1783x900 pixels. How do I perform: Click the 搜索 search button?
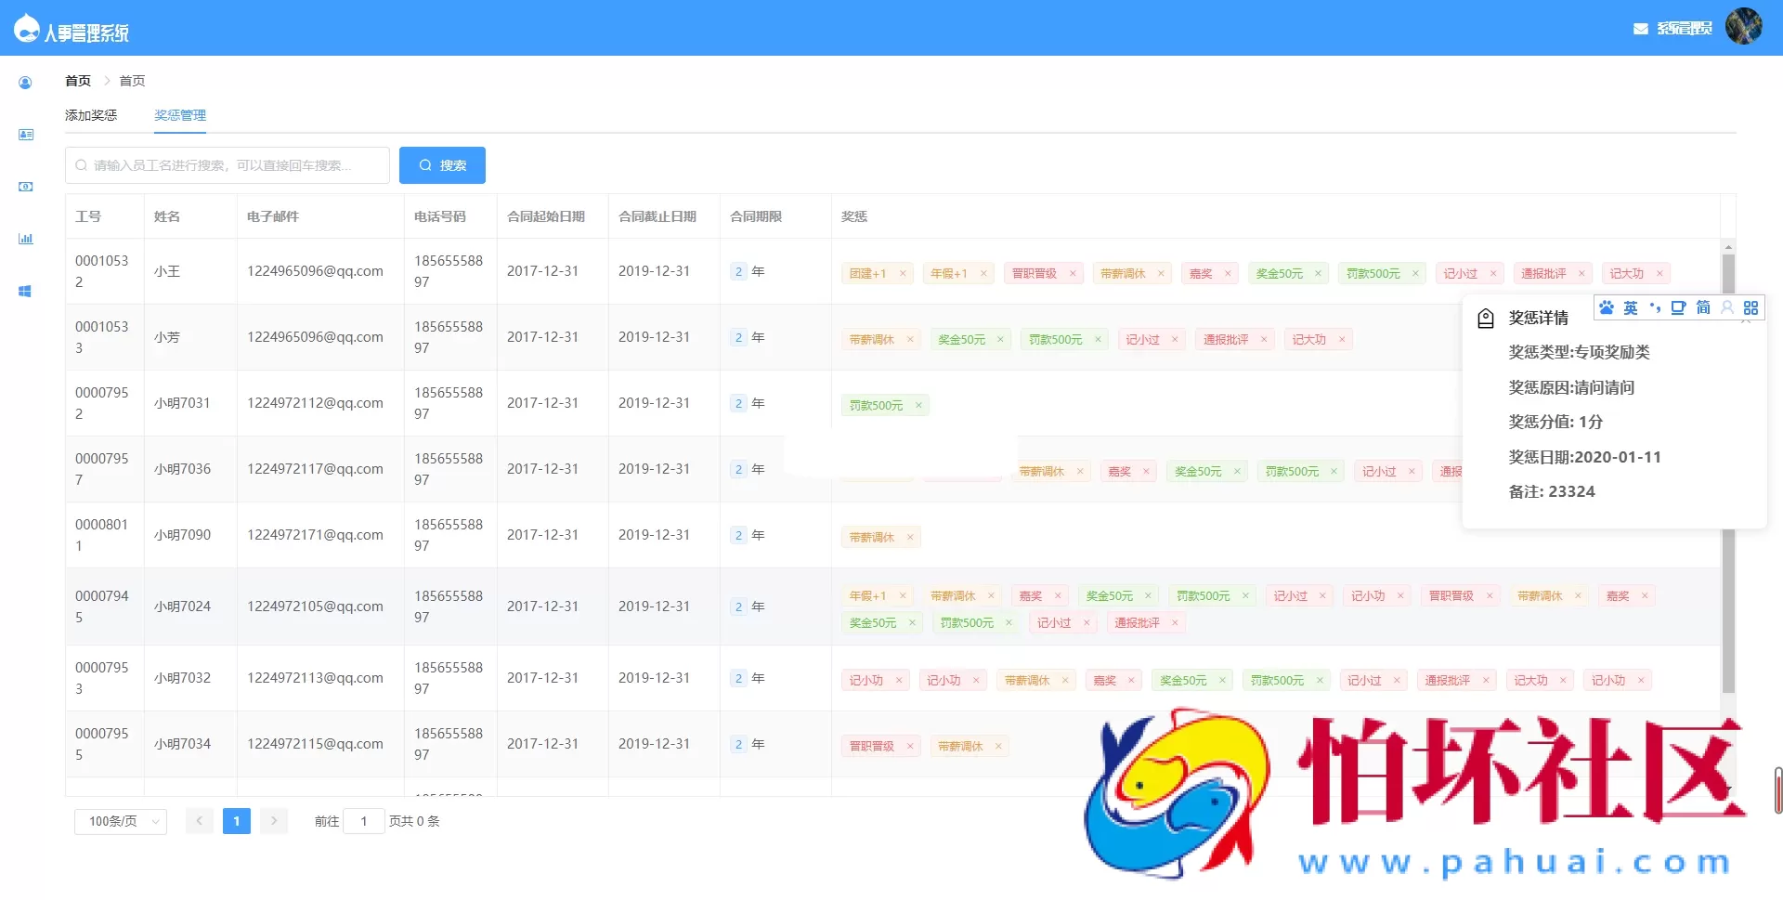[x=443, y=164]
